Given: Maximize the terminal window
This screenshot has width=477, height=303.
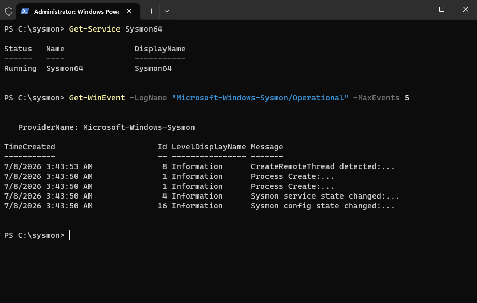Looking at the screenshot, I should point(442,9).
